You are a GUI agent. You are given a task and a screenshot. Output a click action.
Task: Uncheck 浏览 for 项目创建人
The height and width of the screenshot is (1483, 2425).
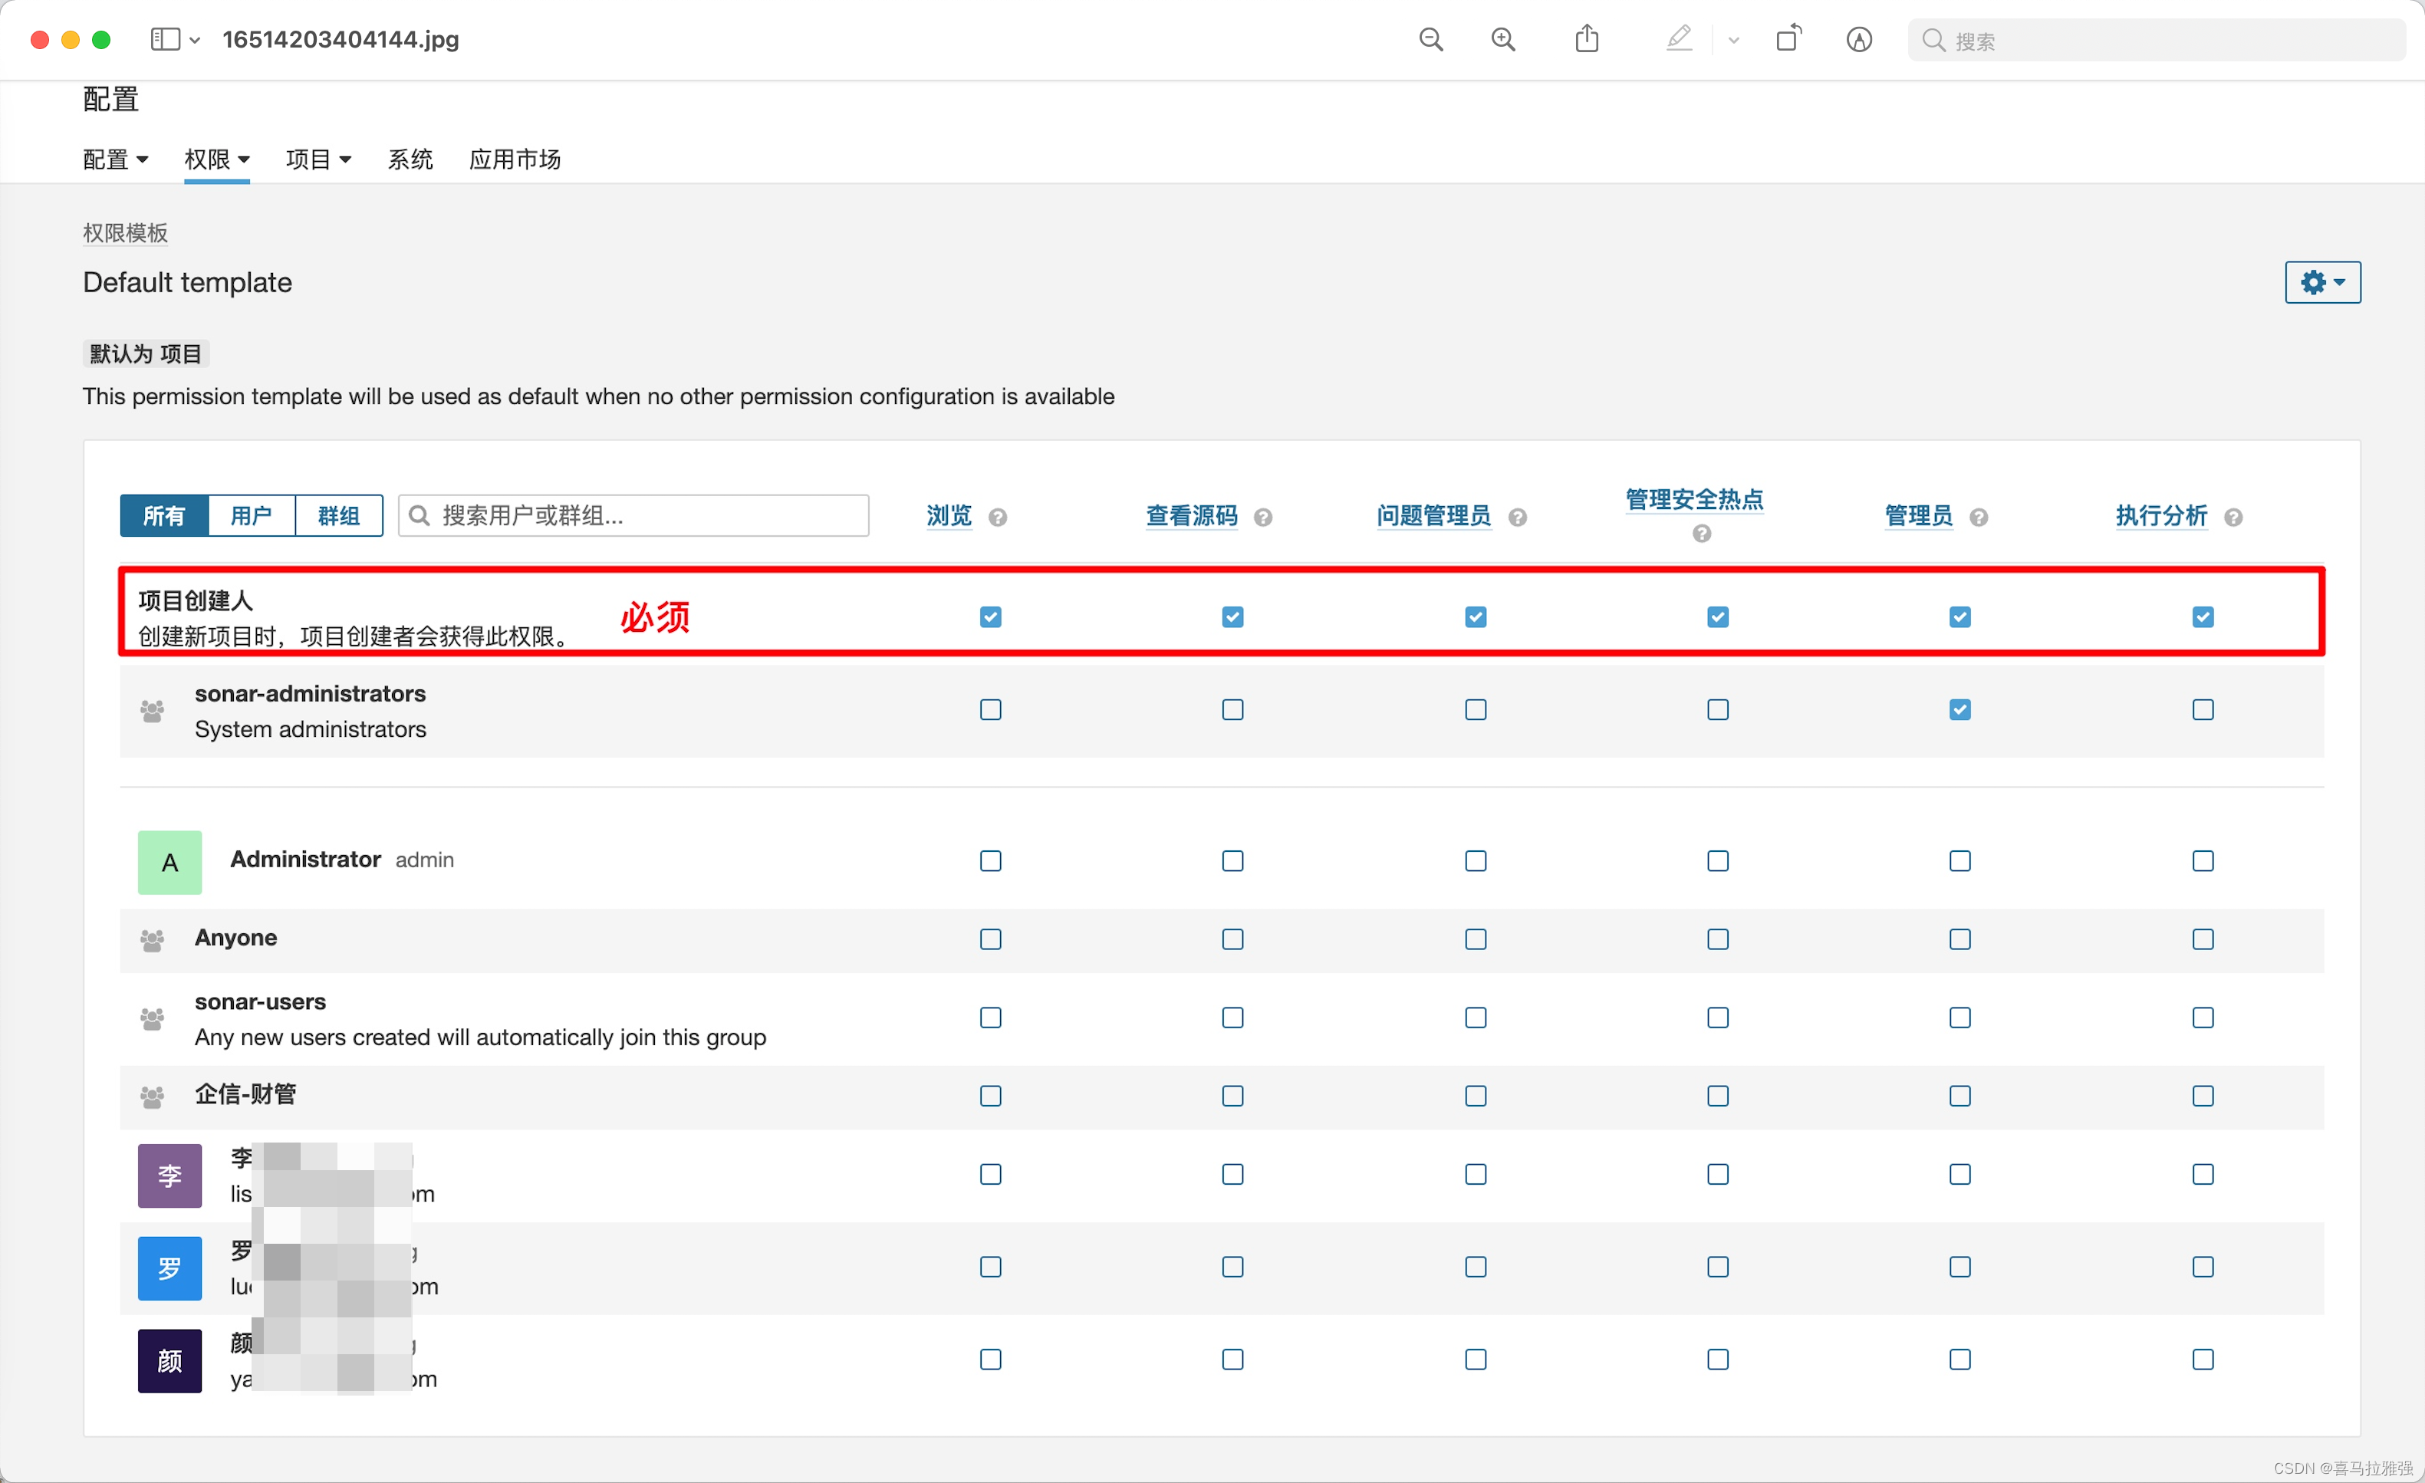[x=990, y=617]
